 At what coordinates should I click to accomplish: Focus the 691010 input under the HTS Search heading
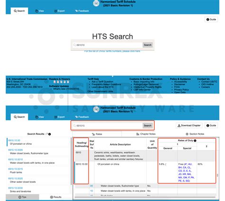coord(108,45)
